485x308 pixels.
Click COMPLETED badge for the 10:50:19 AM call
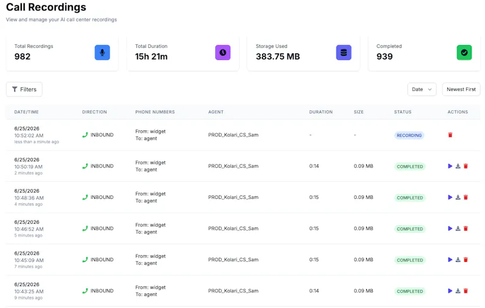click(x=410, y=167)
